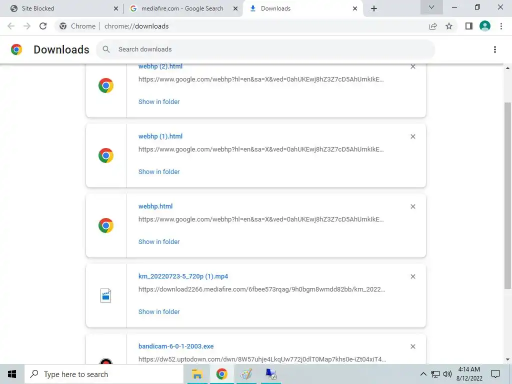Open the Windows Start menu
The image size is (512, 384).
(12, 374)
